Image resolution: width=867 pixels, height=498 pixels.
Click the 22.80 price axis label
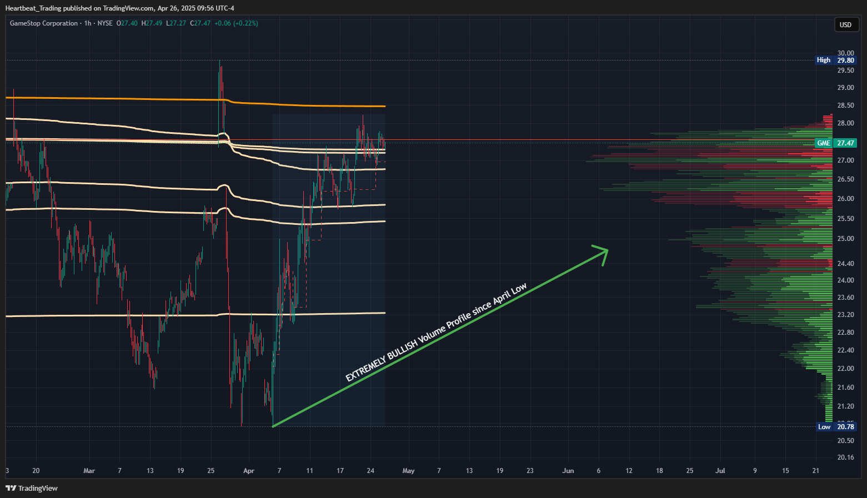pos(846,333)
